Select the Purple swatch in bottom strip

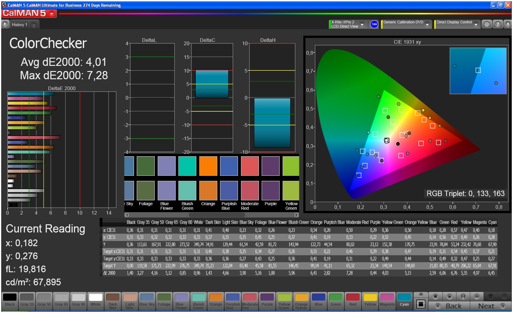(267, 301)
